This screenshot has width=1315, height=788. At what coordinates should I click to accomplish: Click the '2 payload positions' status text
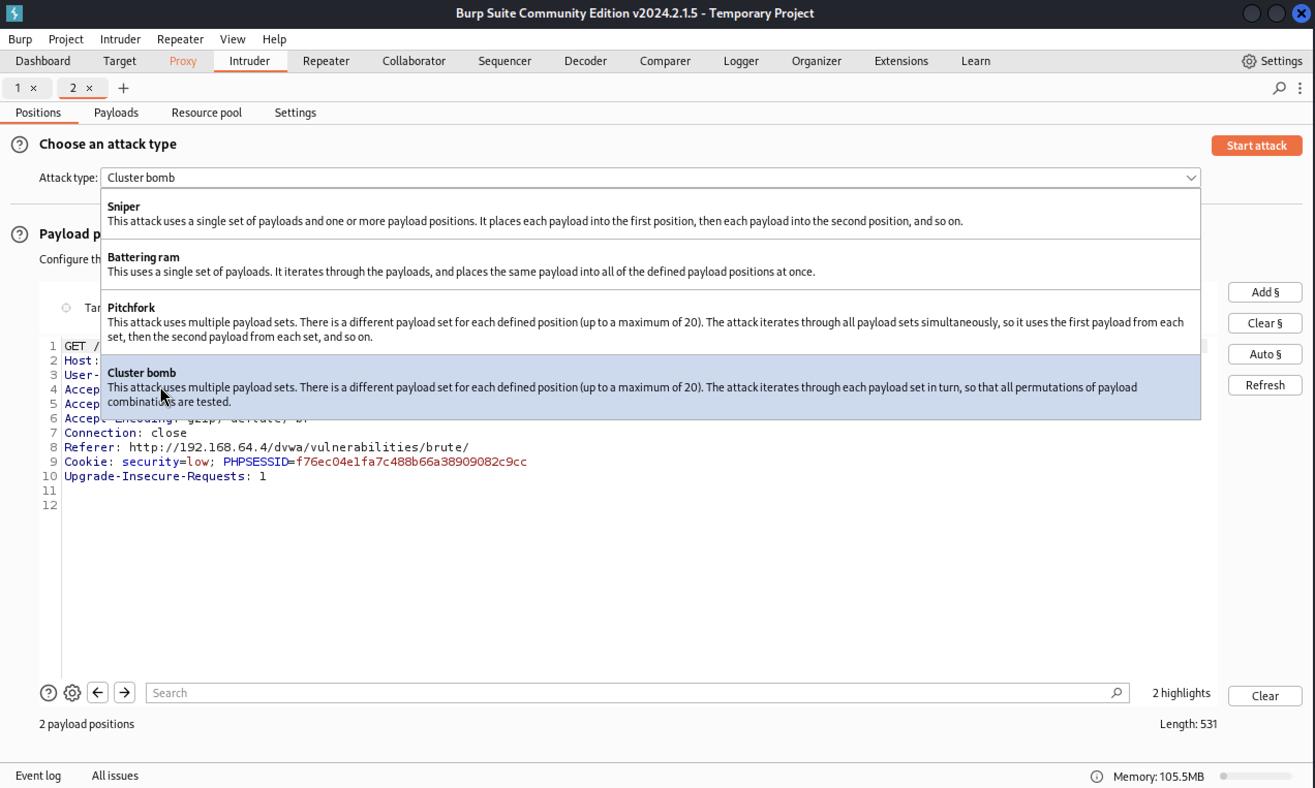[x=87, y=724]
